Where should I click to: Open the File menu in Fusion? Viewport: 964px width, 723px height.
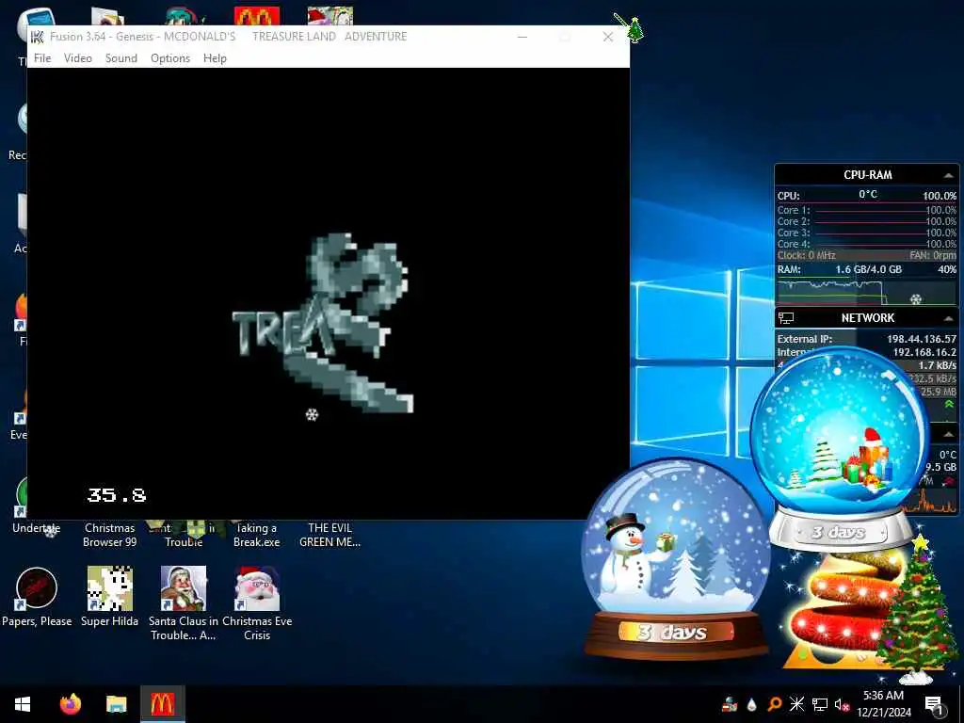click(42, 57)
